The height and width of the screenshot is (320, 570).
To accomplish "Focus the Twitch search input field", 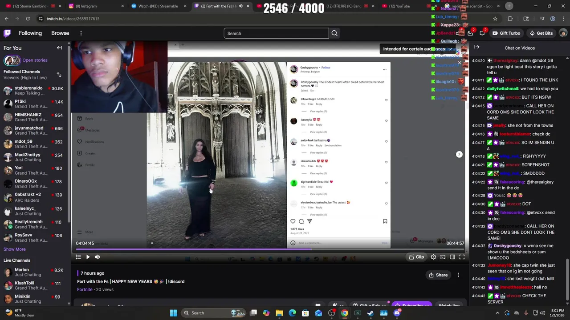I will [276, 33].
